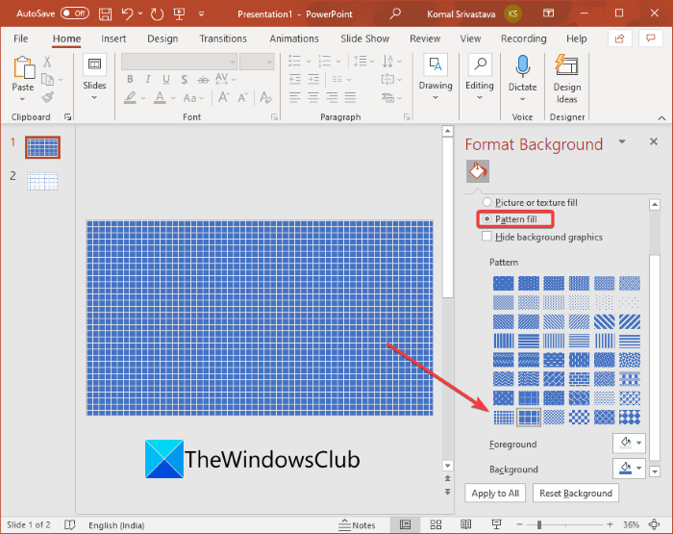The height and width of the screenshot is (534, 673).
Task: Expand the Slides dropdown arrow
Action: tap(94, 97)
